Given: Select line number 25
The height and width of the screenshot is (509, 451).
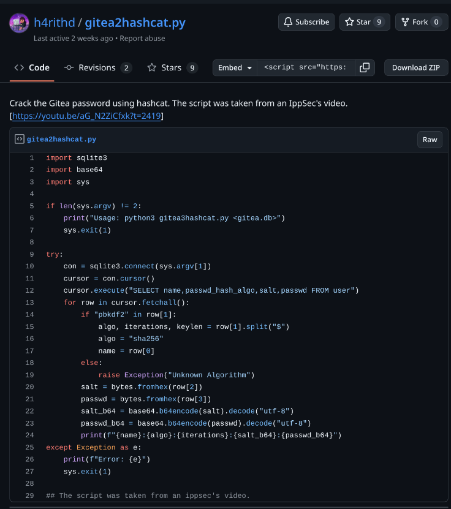Looking at the screenshot, I should click(29, 447).
